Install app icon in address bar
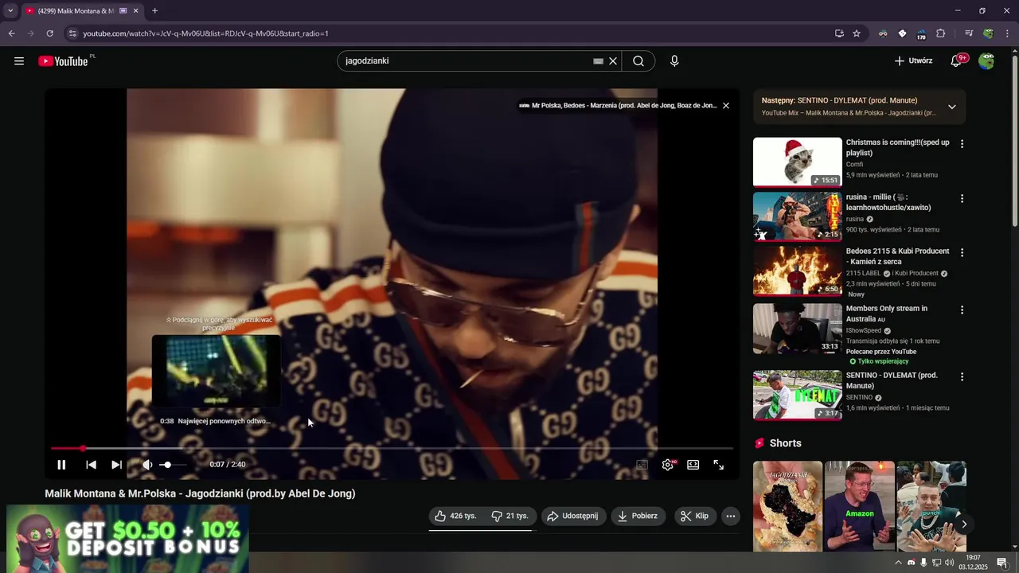 (x=839, y=33)
